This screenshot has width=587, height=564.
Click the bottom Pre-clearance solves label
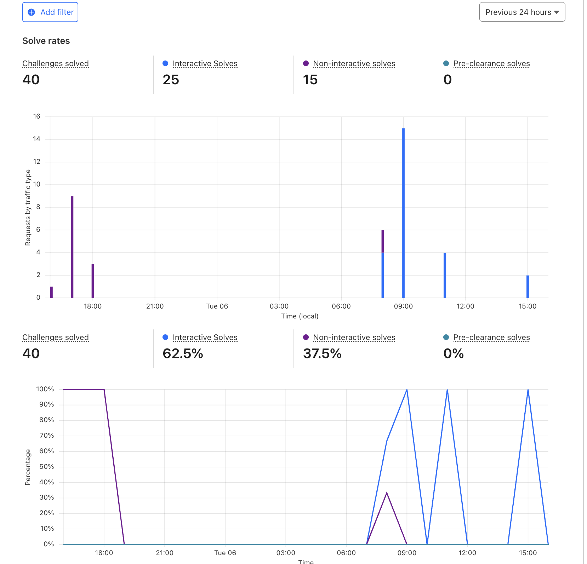[x=491, y=338]
